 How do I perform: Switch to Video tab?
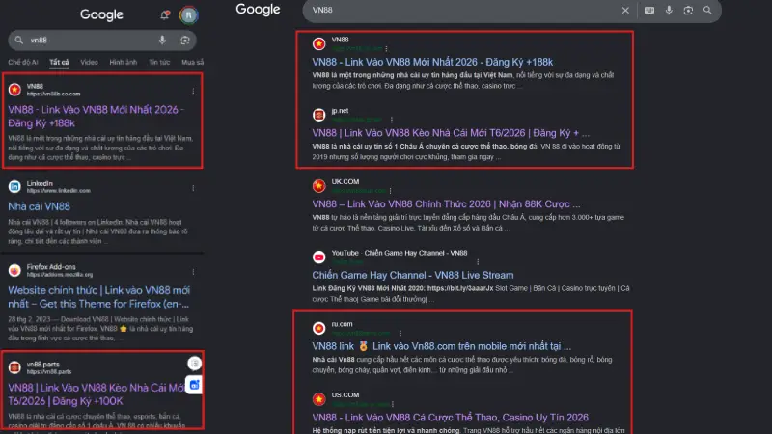(x=89, y=62)
